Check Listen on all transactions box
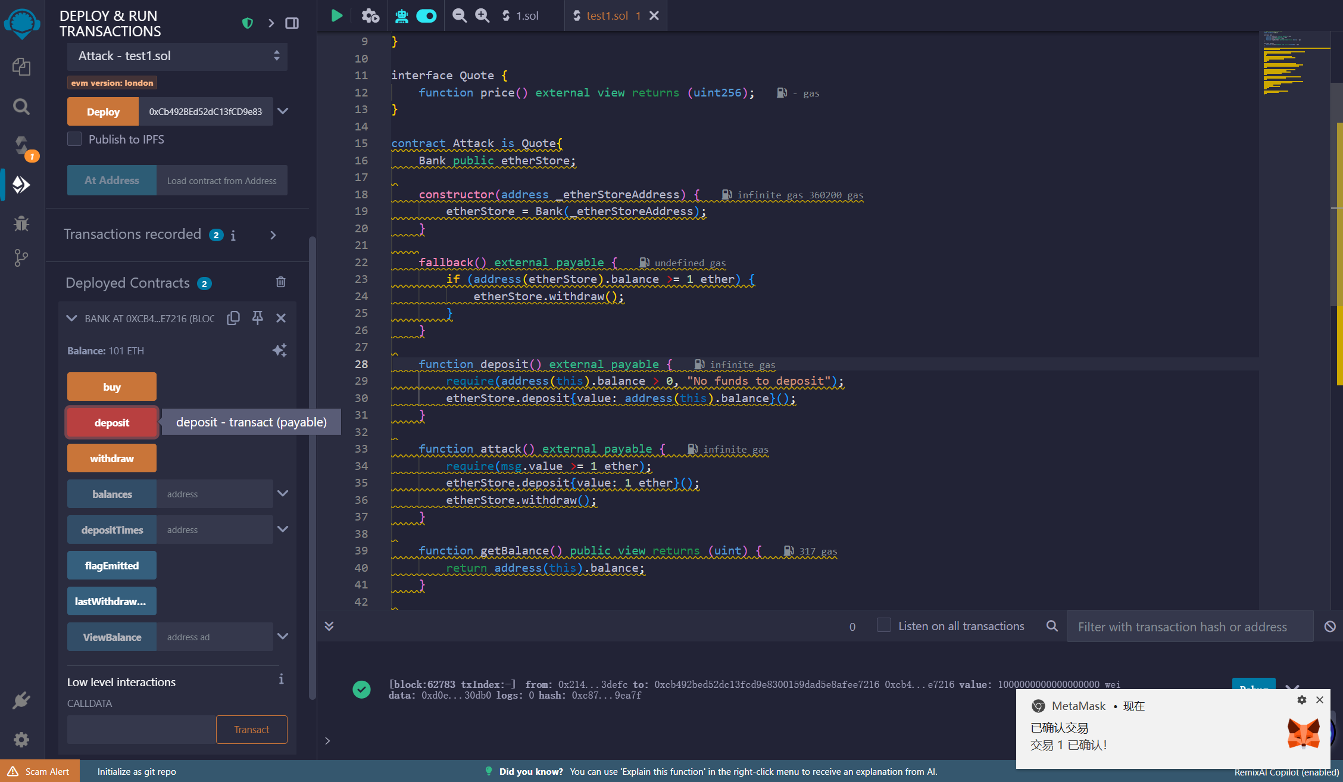Image resolution: width=1343 pixels, height=782 pixels. [884, 625]
